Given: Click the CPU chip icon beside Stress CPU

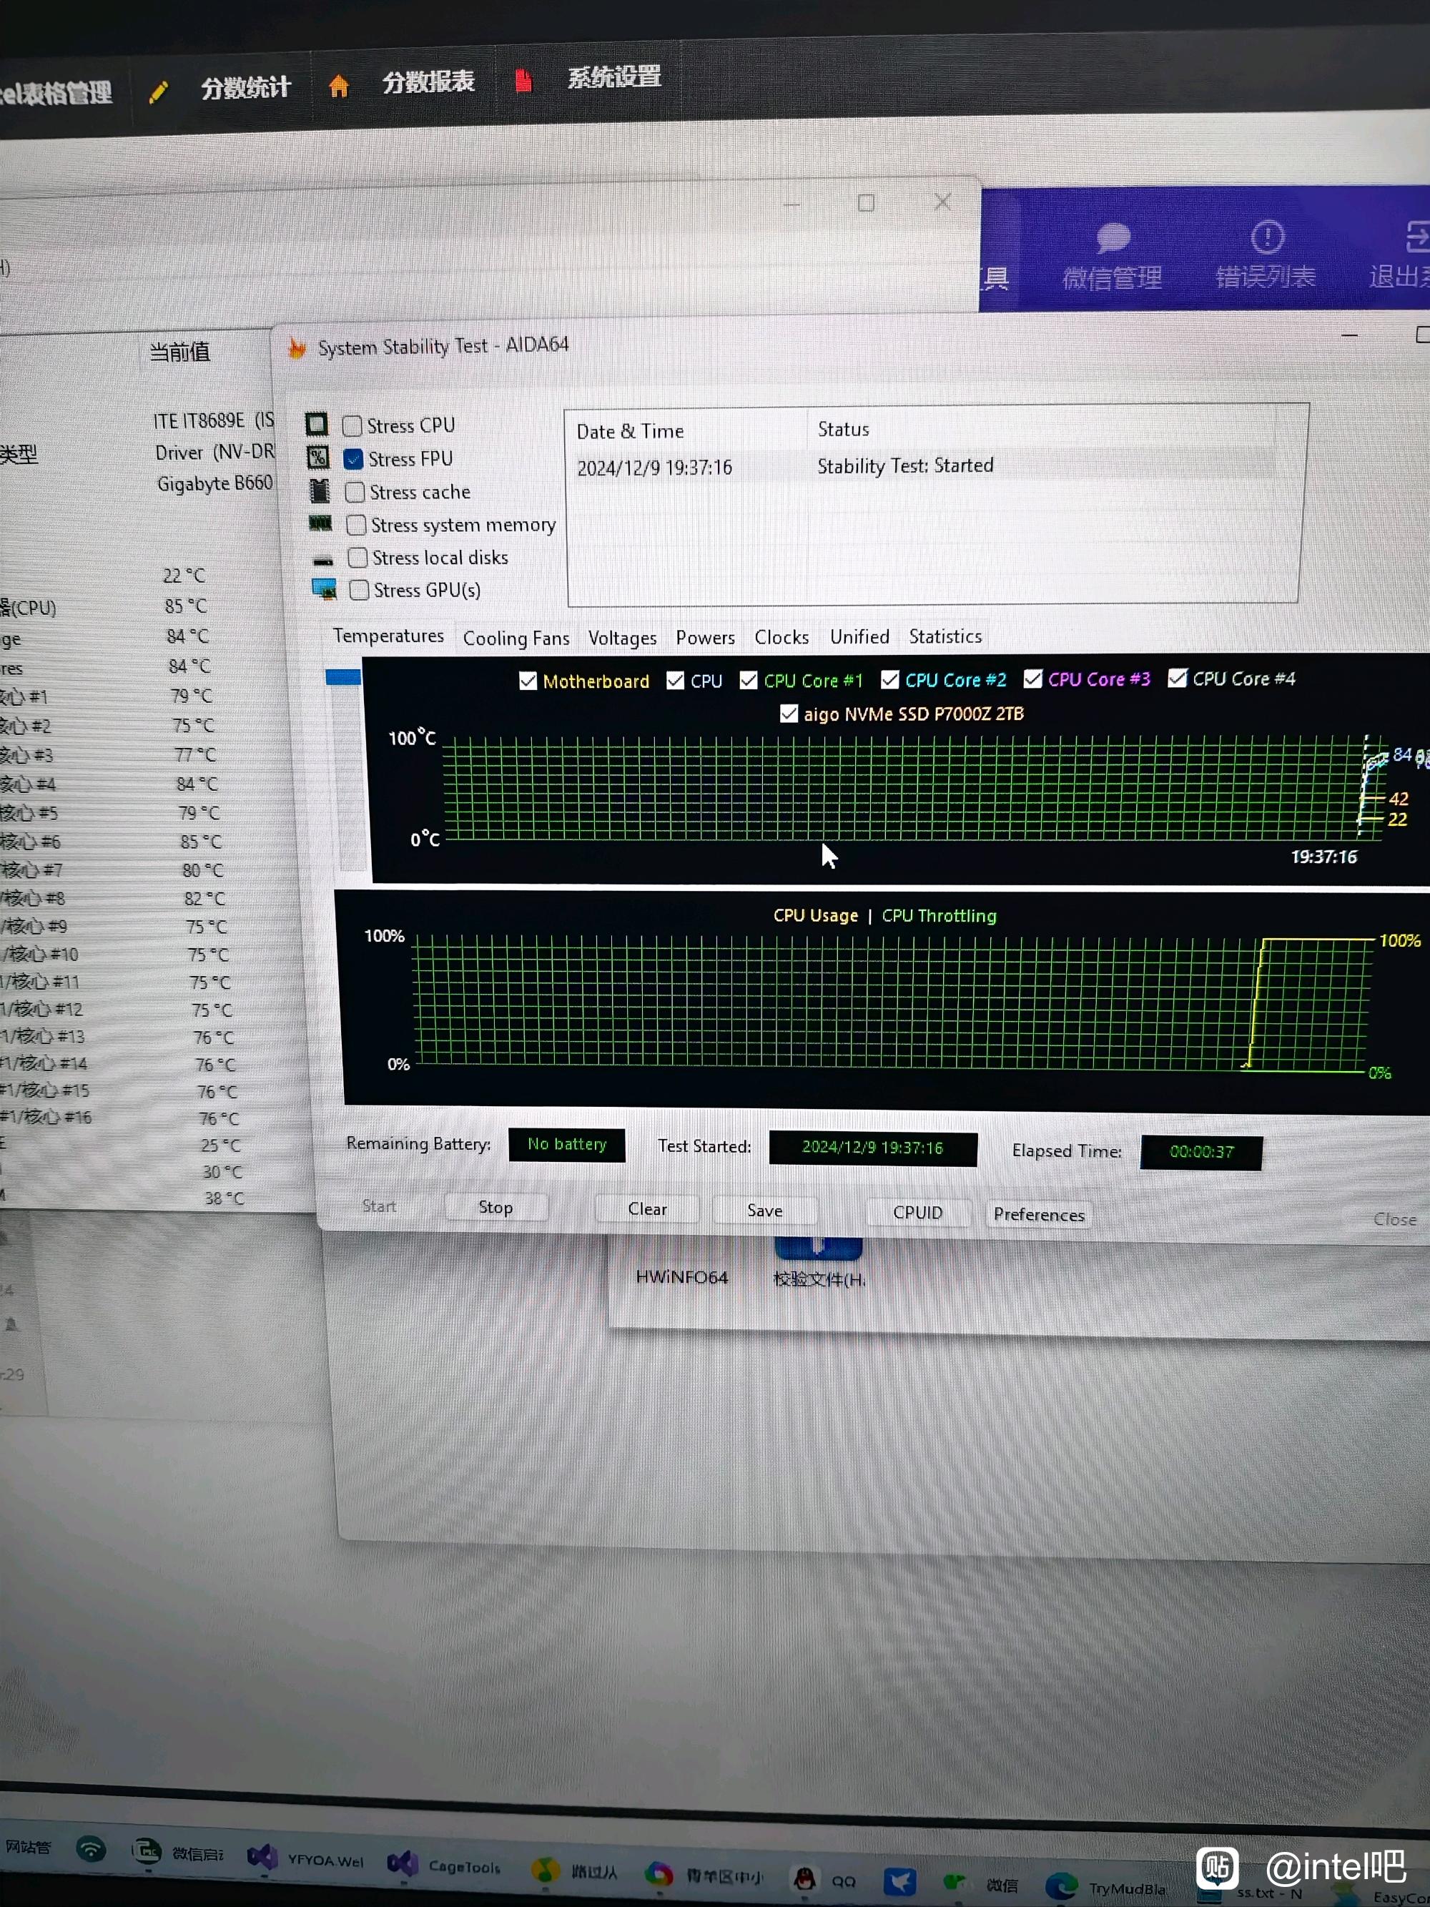Looking at the screenshot, I should coord(316,424).
